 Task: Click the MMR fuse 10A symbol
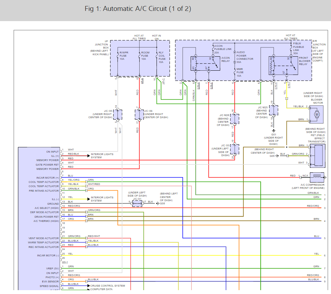click(235, 72)
